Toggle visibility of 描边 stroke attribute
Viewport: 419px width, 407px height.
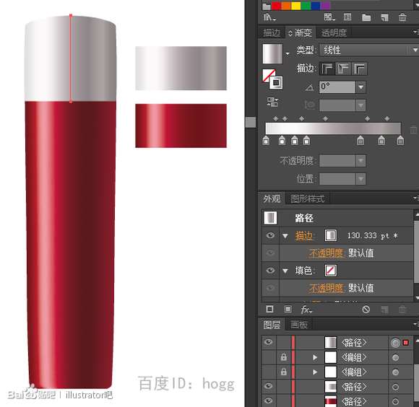click(270, 235)
